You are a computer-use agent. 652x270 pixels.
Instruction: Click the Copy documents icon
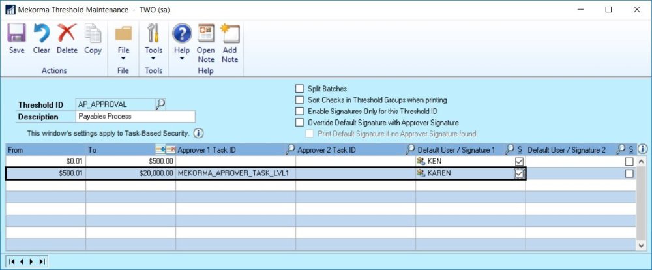point(93,33)
